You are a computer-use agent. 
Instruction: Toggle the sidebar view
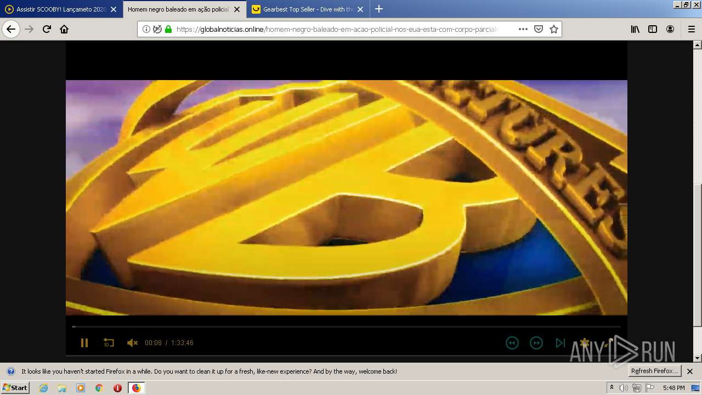653,29
